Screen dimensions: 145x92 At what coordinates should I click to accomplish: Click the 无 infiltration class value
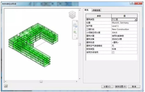click(124, 46)
